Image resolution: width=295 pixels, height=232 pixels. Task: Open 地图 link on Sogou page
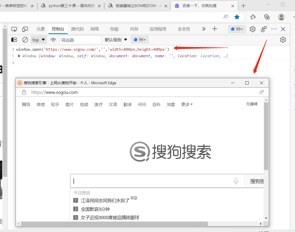point(171,104)
